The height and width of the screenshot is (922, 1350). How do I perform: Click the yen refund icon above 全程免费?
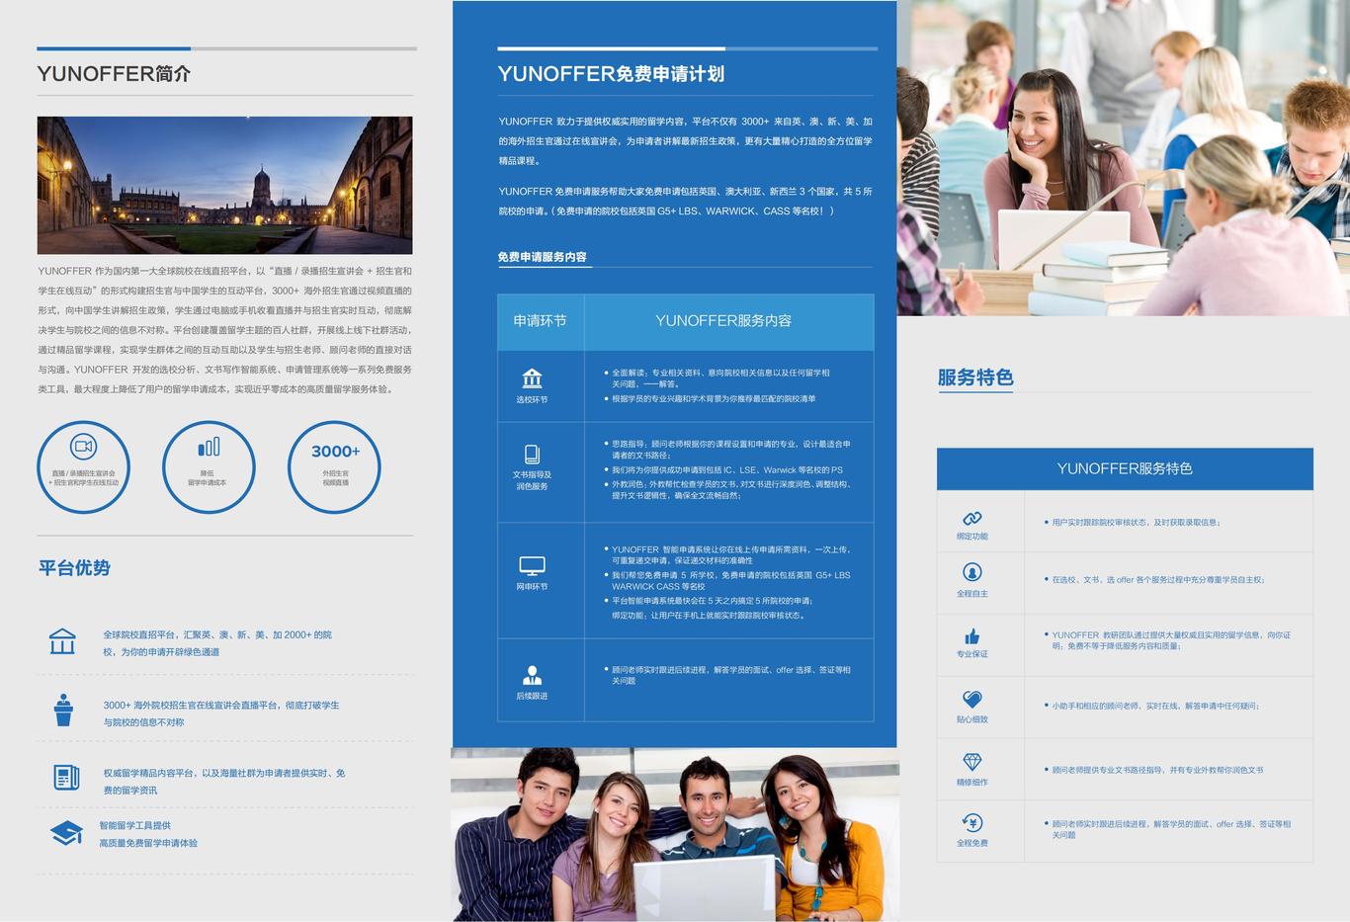click(x=972, y=822)
